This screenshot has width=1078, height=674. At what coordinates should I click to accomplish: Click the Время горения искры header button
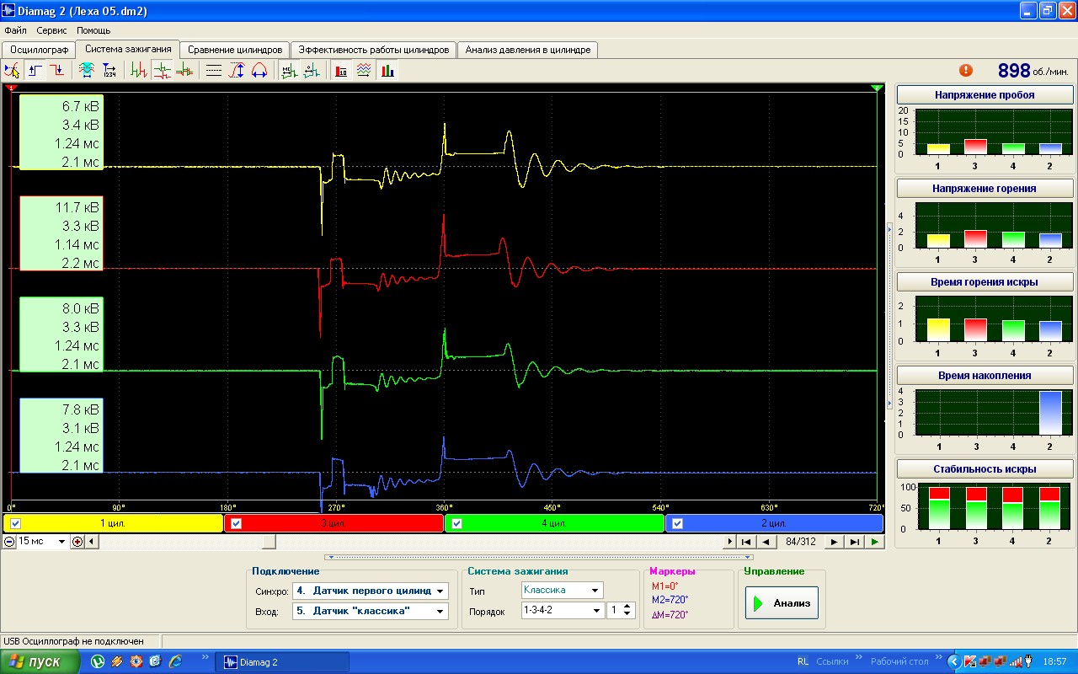pyautogui.click(x=985, y=281)
